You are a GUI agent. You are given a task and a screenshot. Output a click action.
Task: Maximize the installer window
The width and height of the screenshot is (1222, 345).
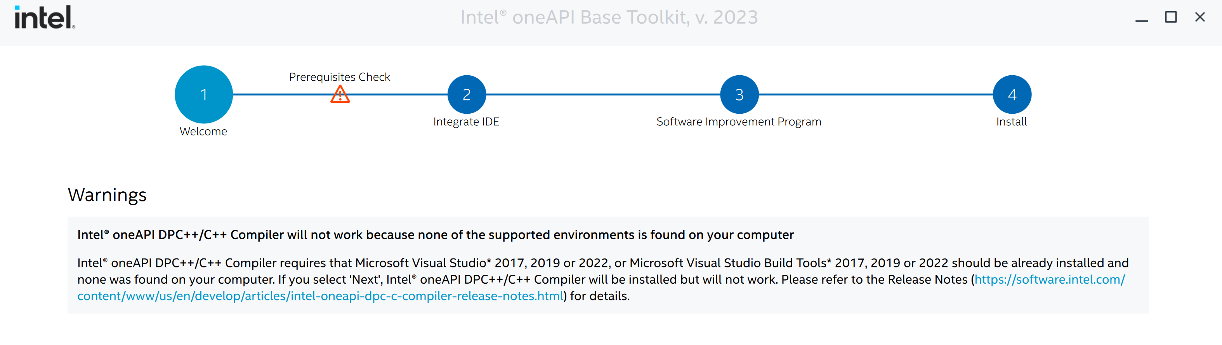click(x=1171, y=17)
